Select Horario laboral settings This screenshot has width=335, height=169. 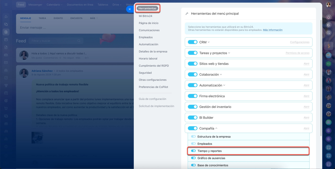[x=148, y=59]
